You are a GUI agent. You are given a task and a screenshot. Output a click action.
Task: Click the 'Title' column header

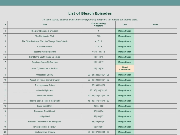coord(45,25)
